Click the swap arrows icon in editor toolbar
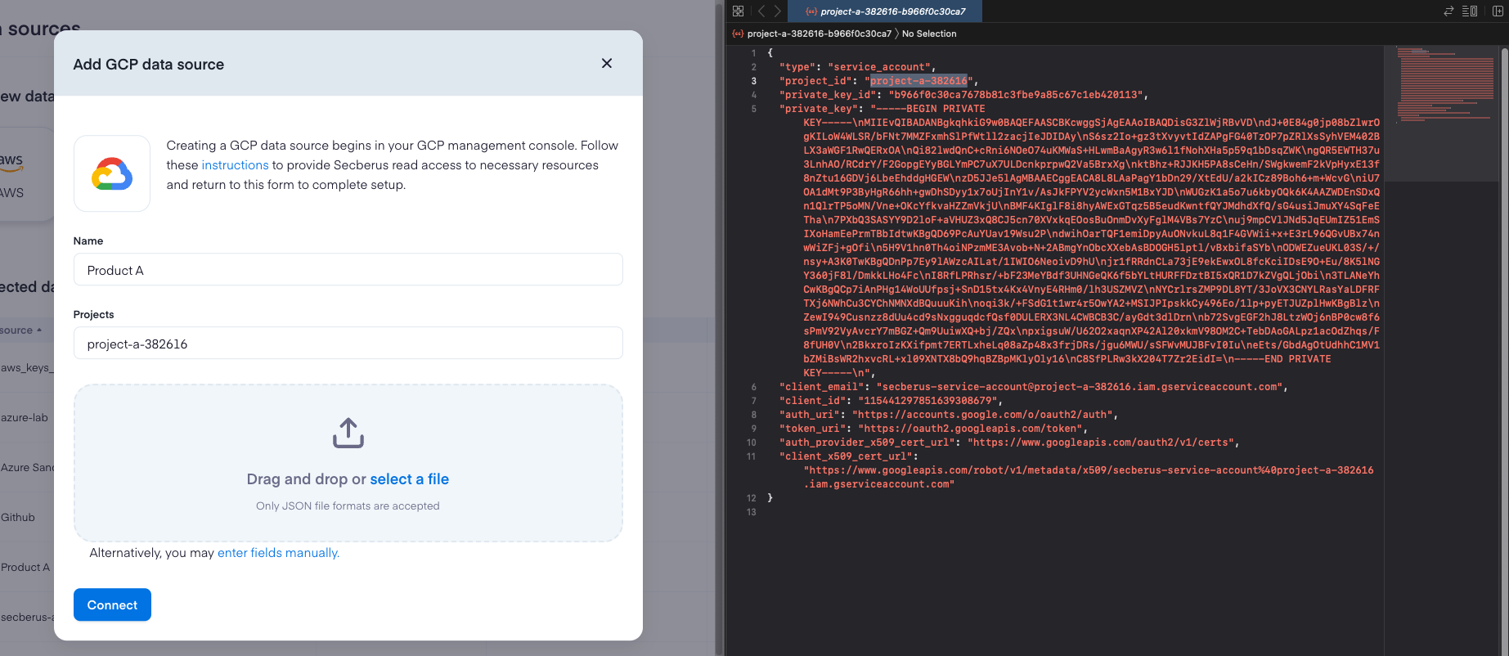Viewport: 1509px width, 656px height. click(1448, 11)
